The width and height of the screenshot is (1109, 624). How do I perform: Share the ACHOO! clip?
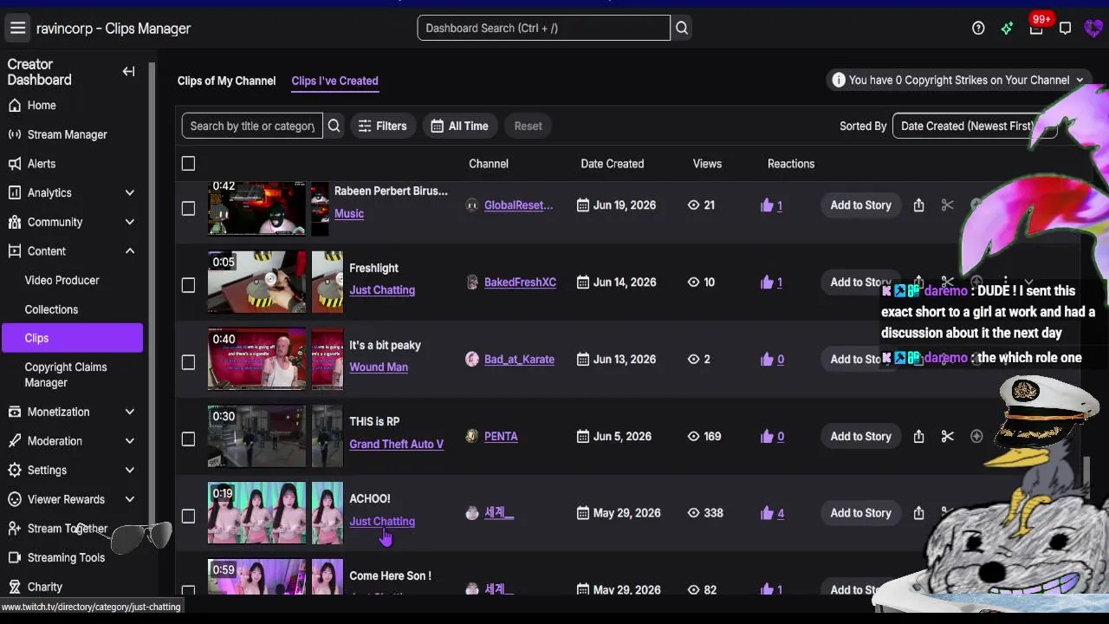918,513
